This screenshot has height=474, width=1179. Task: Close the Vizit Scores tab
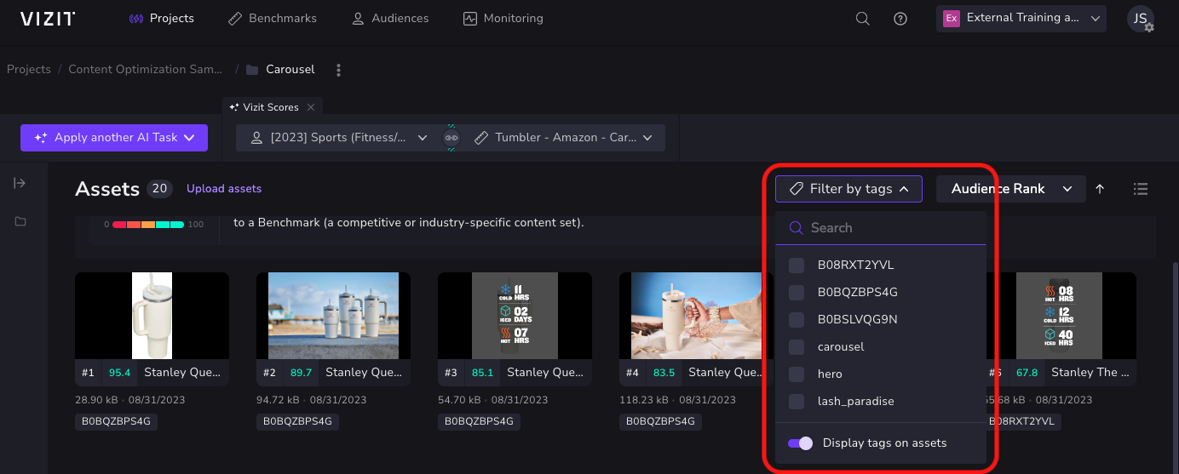[311, 107]
